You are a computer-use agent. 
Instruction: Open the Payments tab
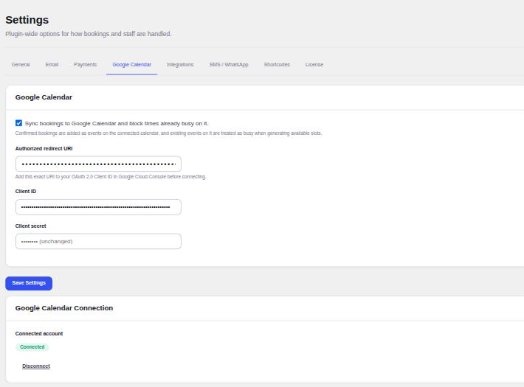[85, 64]
